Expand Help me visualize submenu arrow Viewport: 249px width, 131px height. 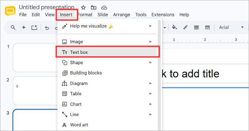click(150, 26)
